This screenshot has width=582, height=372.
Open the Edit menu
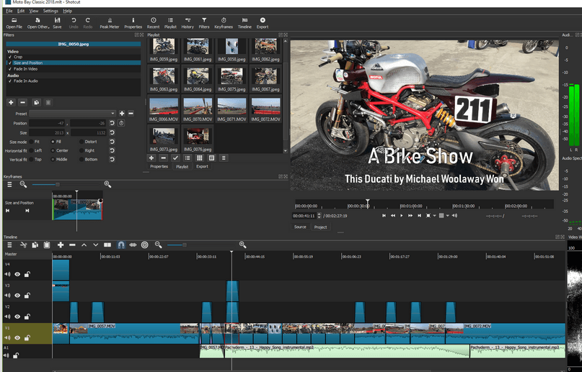[x=21, y=11]
